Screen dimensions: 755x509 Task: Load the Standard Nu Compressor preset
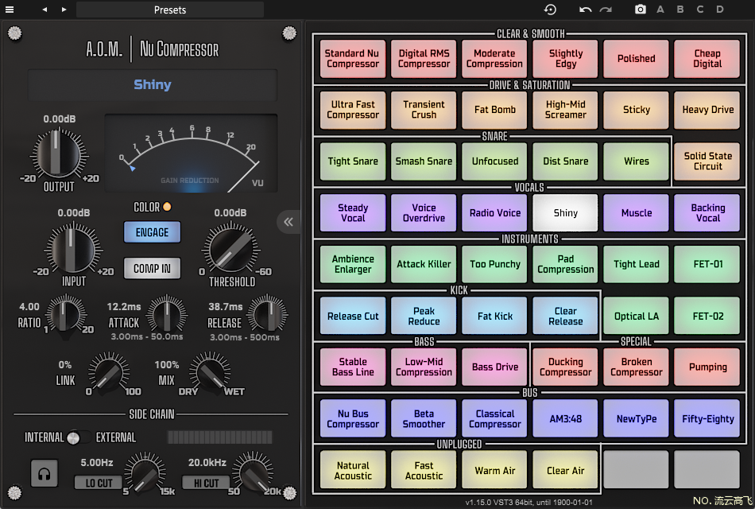353,59
